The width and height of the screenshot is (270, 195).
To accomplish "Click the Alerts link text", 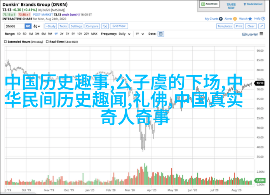I will pyautogui.click(x=228, y=19).
